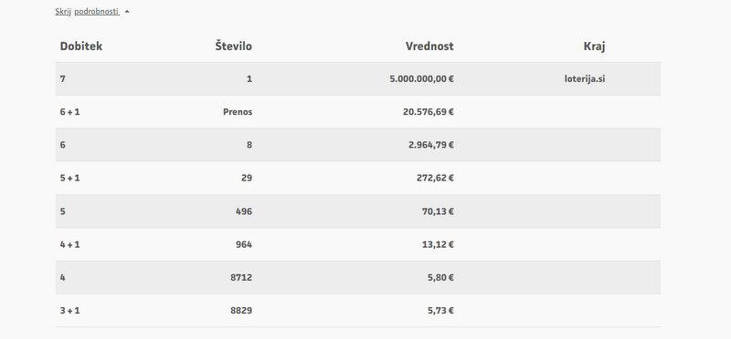Click the 5,73 € value cell
Image resolution: width=731 pixels, height=339 pixels.
click(x=440, y=310)
